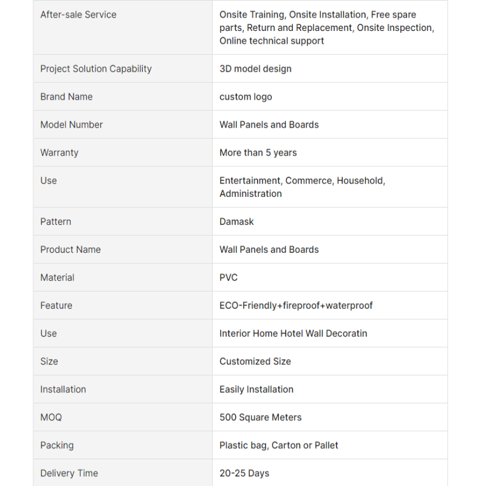Select the PVC material value

(228, 278)
